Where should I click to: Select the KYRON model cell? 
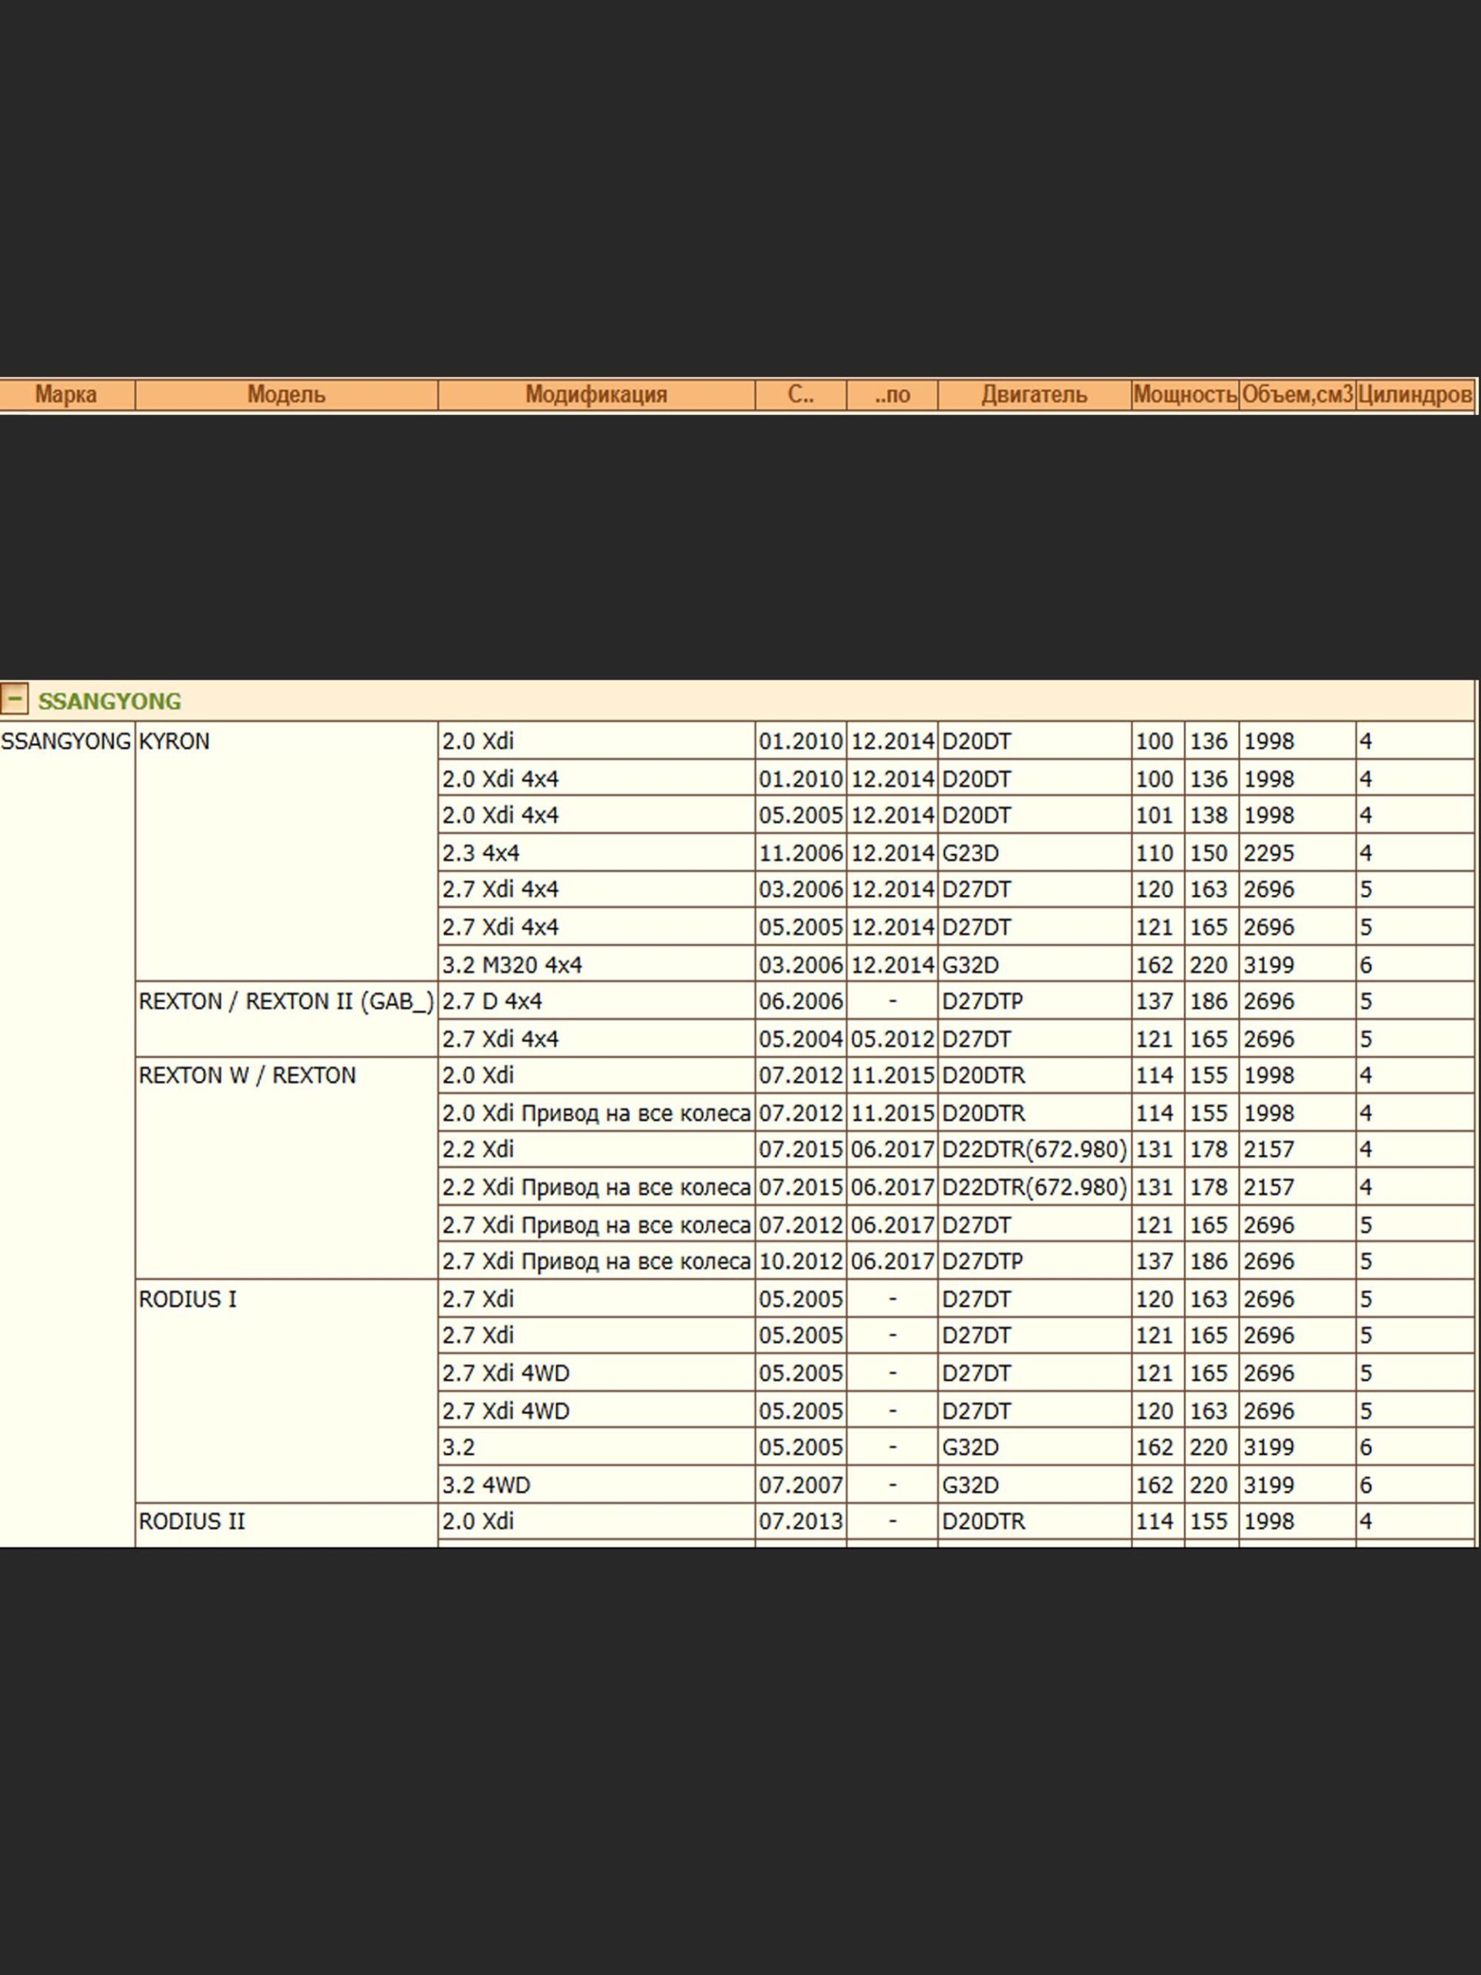174,742
